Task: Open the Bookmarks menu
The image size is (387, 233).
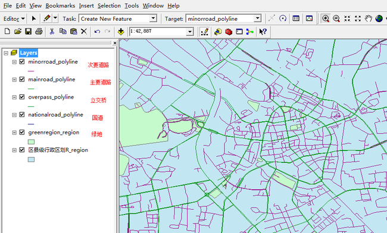Action: pos(60,6)
